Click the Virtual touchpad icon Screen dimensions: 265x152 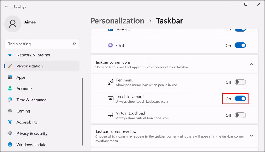tap(110, 115)
